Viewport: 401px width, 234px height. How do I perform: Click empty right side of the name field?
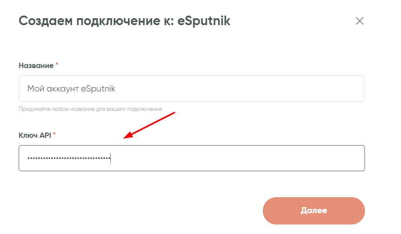[261, 89]
